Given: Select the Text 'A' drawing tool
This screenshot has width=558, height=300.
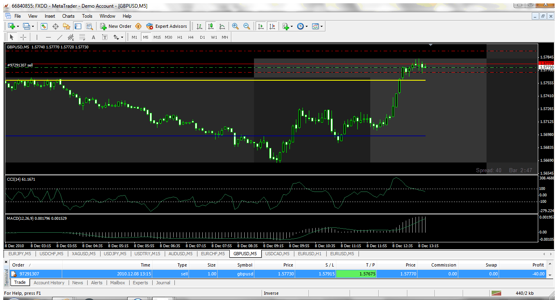Looking at the screenshot, I should (x=94, y=37).
